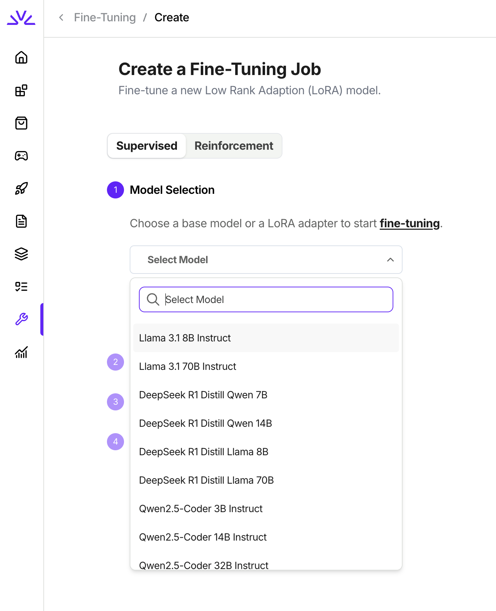Open the analytics chart icon
The height and width of the screenshot is (611, 496).
pyautogui.click(x=21, y=352)
